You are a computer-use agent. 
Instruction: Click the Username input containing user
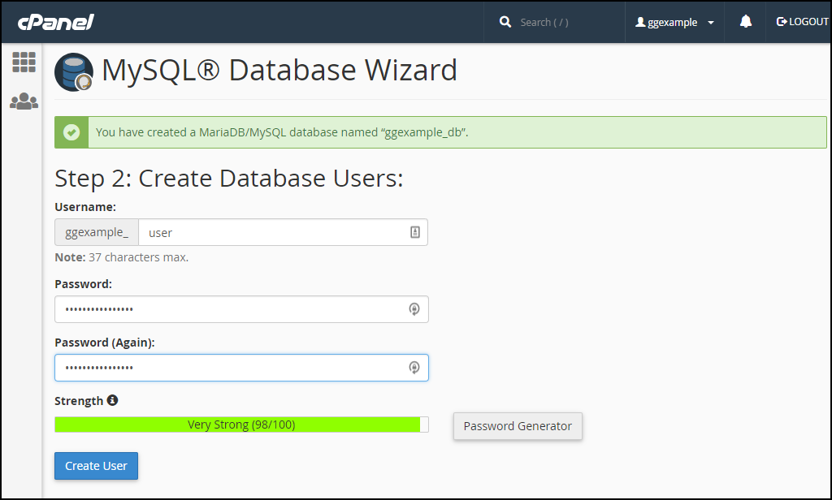click(283, 232)
